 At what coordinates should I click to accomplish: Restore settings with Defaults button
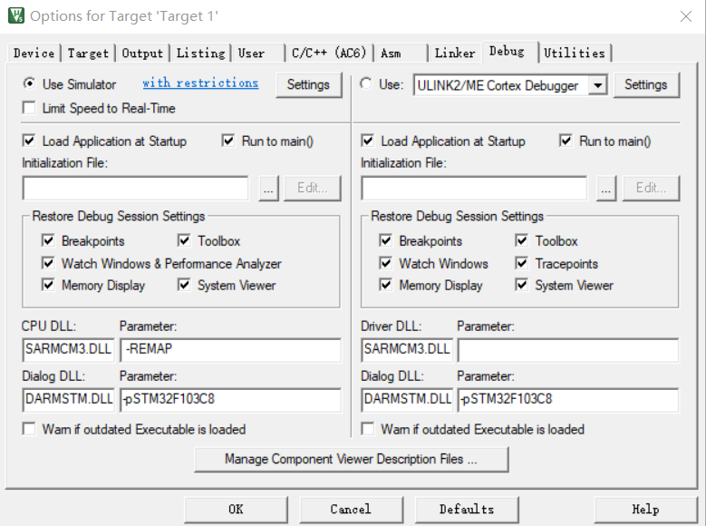point(467,510)
